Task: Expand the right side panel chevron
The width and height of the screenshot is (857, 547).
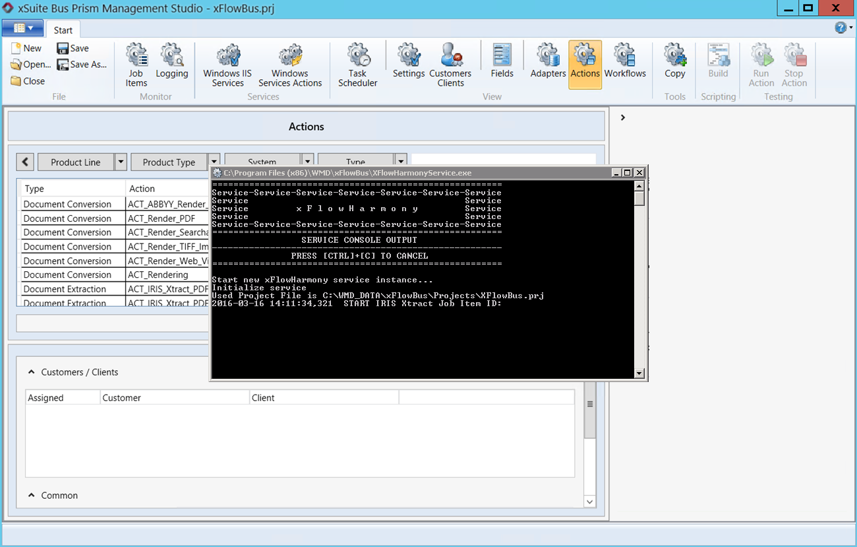Action: coord(622,117)
